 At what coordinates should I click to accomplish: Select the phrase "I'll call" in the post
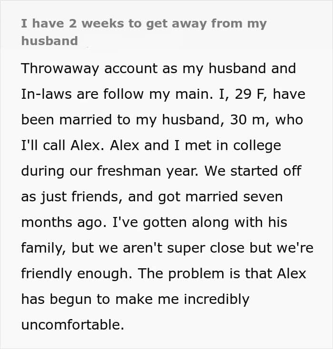[x=43, y=145]
